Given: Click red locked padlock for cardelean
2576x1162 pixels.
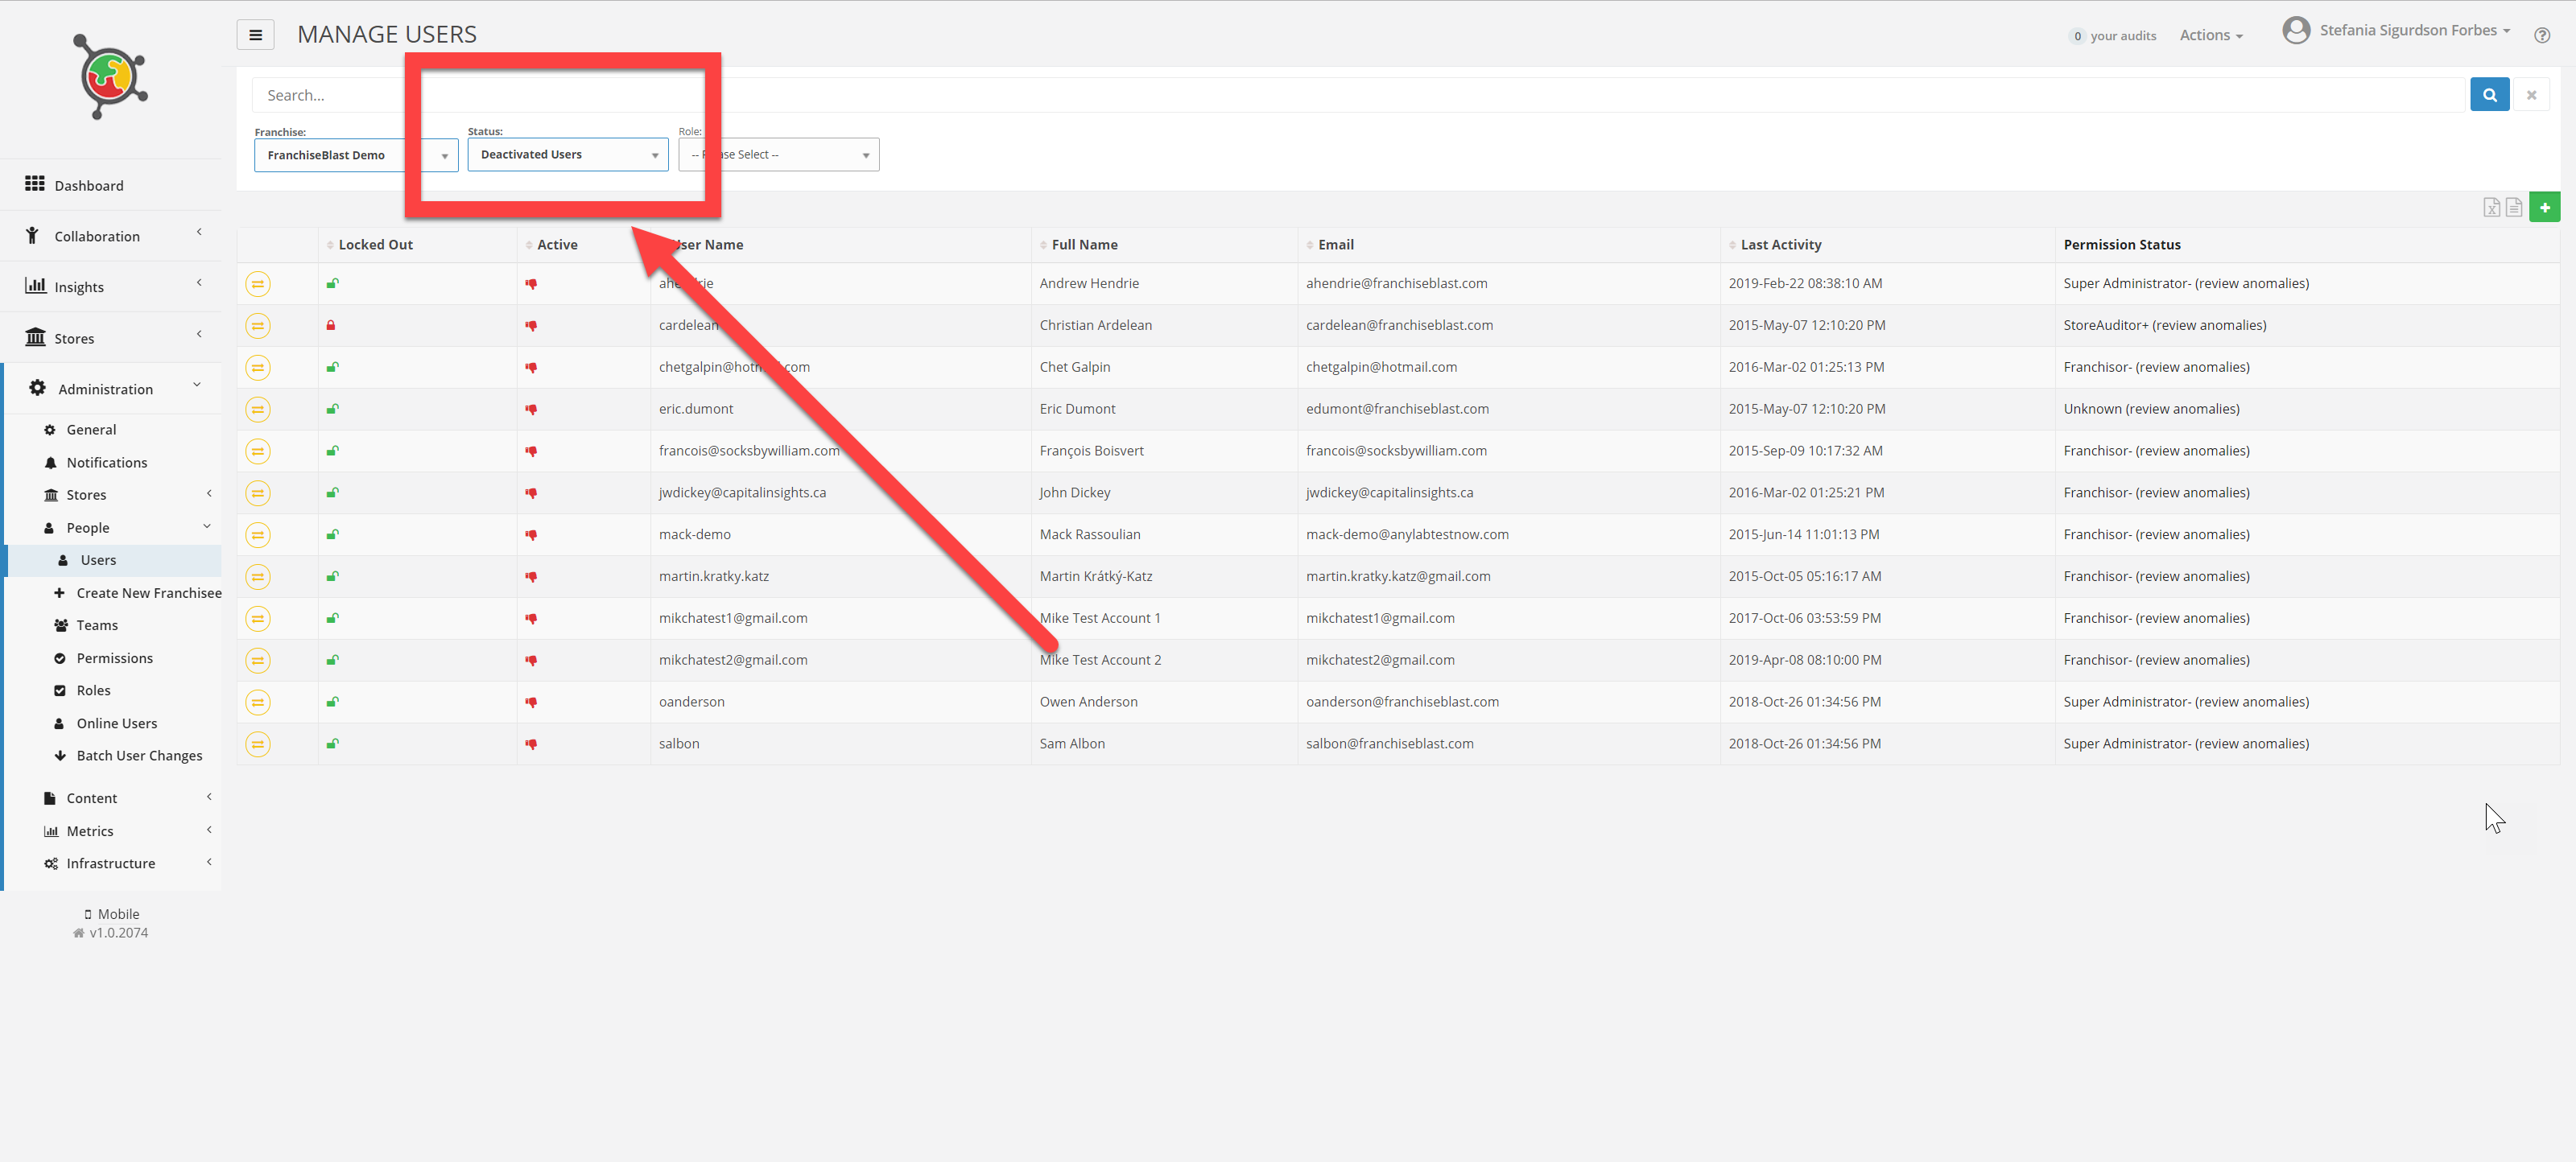Looking at the screenshot, I should coord(331,326).
